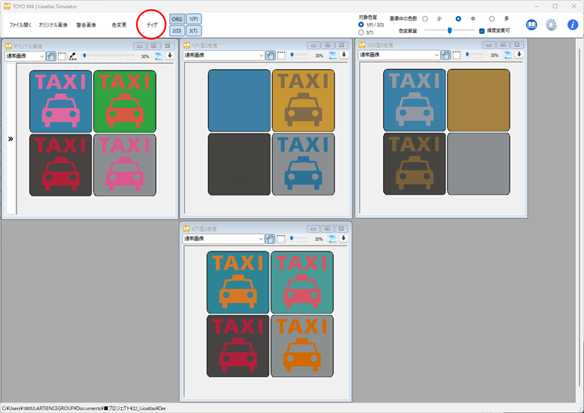Uncheck the 輝度変更可 checkbox

click(482, 31)
